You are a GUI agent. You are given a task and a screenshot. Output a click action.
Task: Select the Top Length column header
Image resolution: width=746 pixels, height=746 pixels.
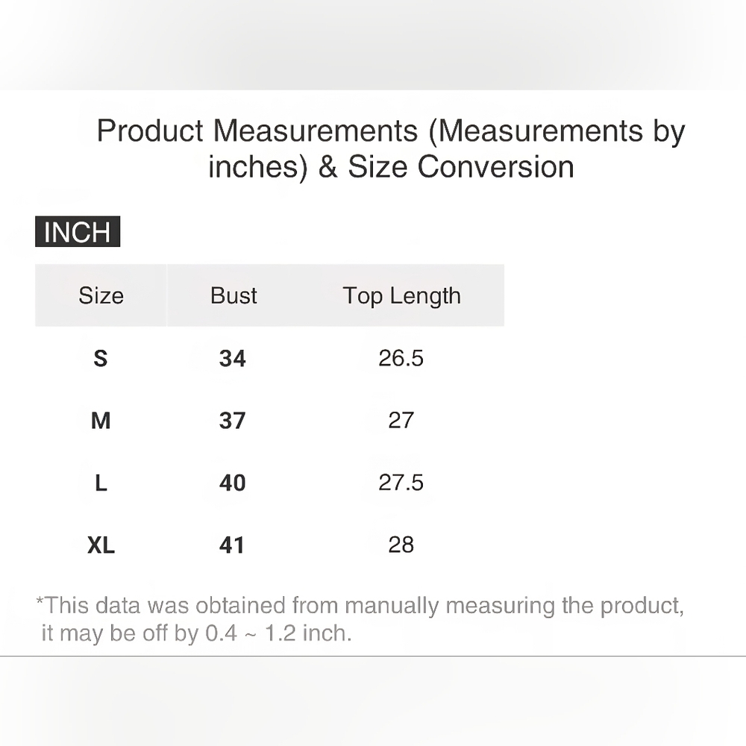click(x=401, y=296)
